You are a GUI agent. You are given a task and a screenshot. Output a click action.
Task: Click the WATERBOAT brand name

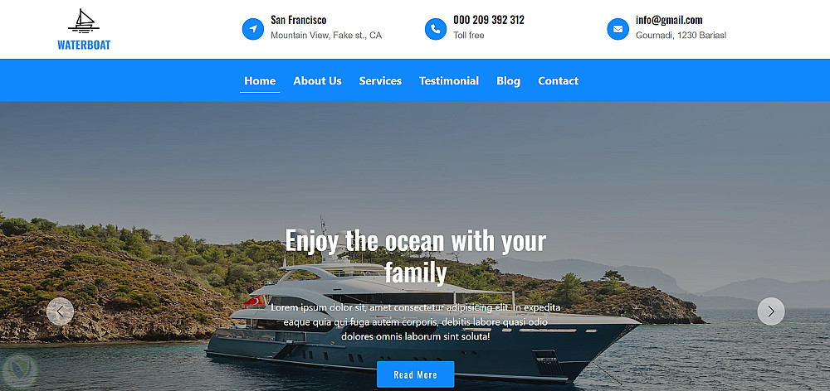click(x=84, y=45)
